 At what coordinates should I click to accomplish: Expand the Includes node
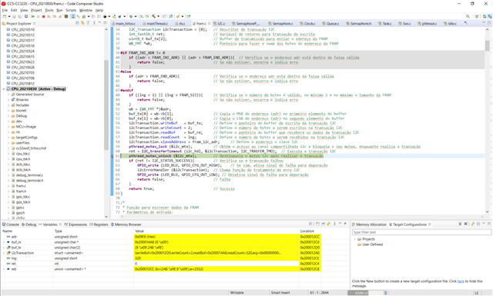point(8,105)
